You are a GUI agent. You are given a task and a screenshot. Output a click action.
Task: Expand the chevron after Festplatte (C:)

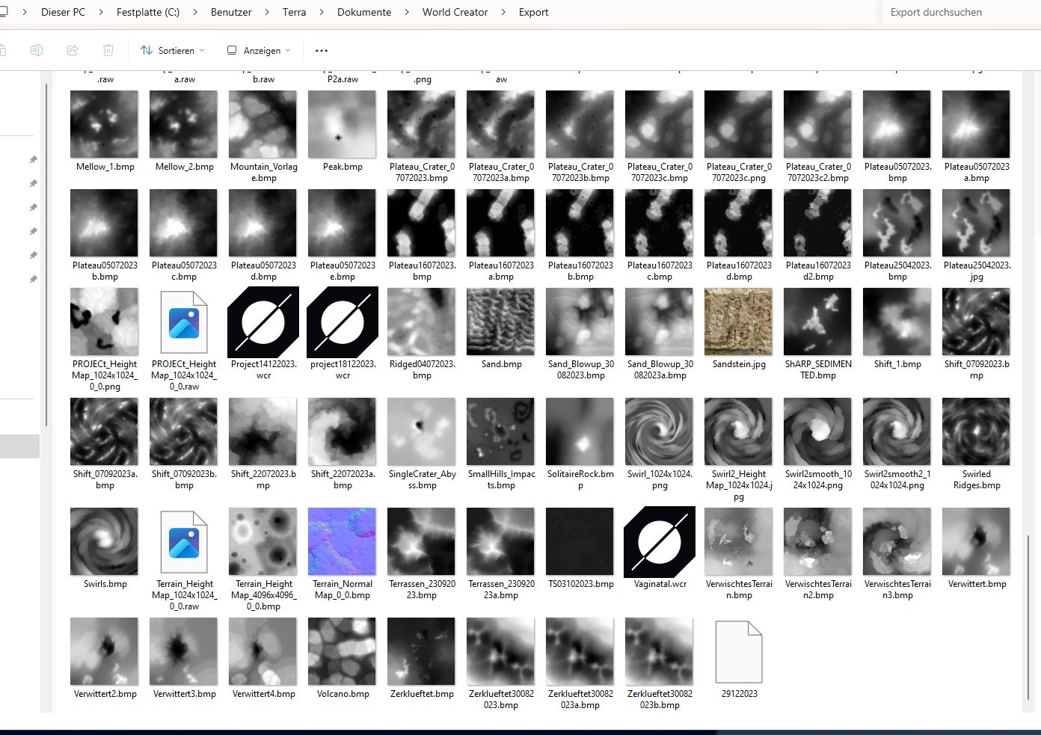coord(196,12)
